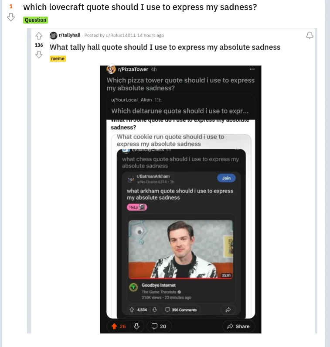Click downvote arrow beside the 26 score
Screen dimensions: 330x347
(x=136, y=326)
